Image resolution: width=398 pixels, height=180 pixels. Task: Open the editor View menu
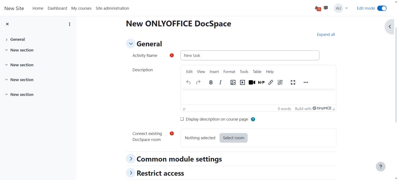coord(201,72)
